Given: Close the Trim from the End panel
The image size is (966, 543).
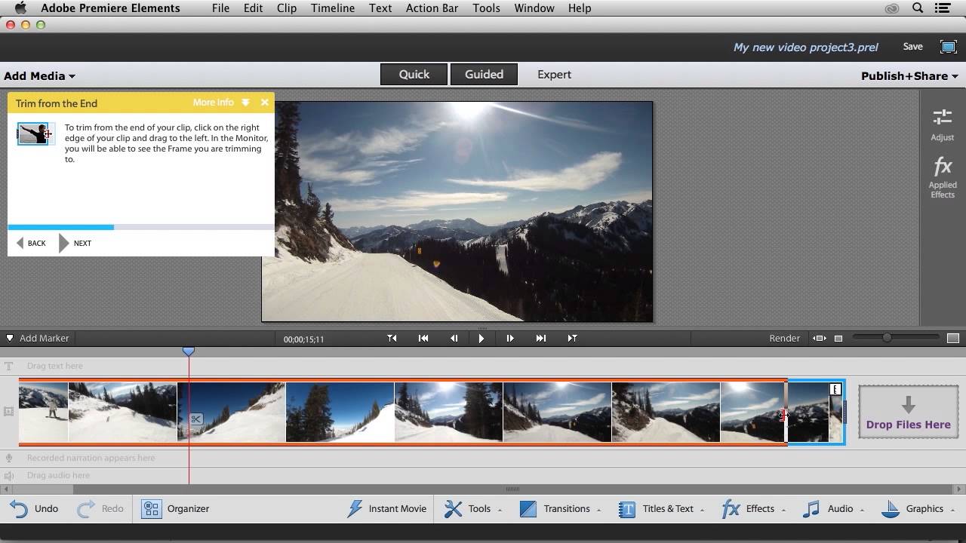Looking at the screenshot, I should click(x=265, y=103).
